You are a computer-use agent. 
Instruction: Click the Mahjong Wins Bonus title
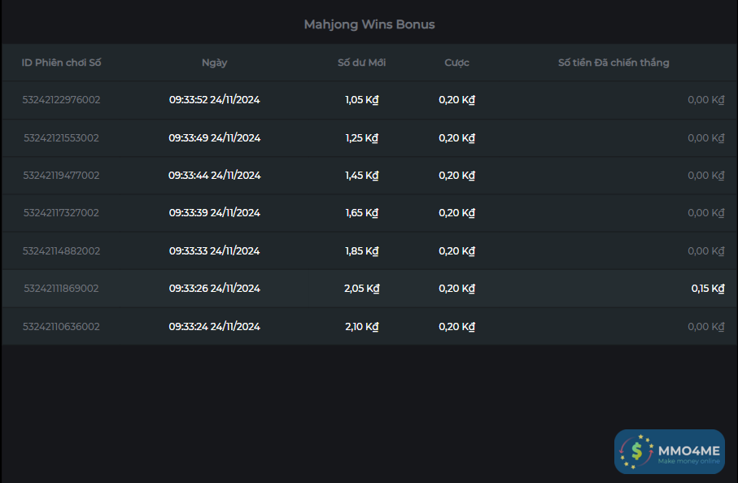[x=369, y=24]
